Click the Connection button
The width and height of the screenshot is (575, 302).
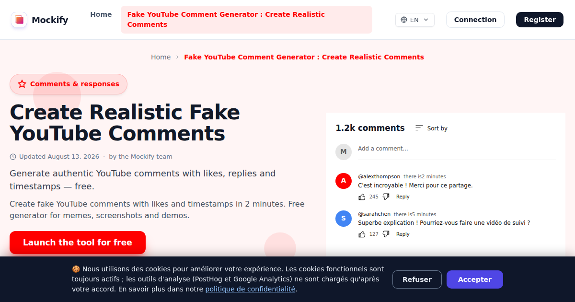pyautogui.click(x=475, y=20)
